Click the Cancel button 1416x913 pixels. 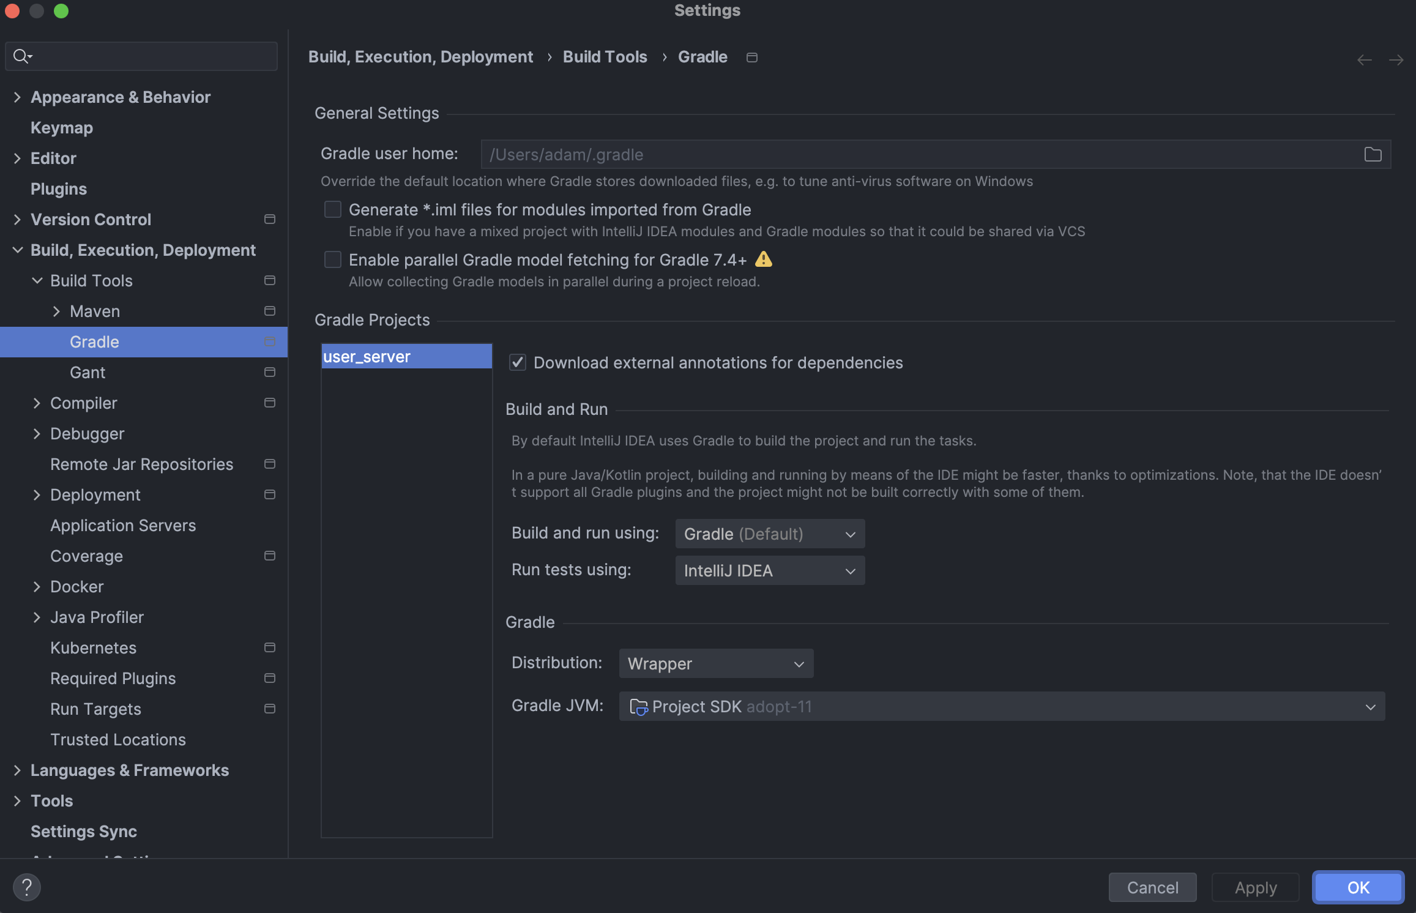[1152, 887]
